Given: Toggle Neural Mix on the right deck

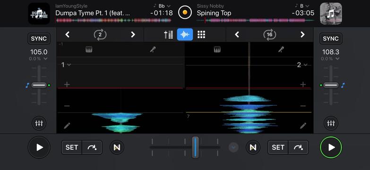Looking at the screenshot, I should tap(253, 147).
